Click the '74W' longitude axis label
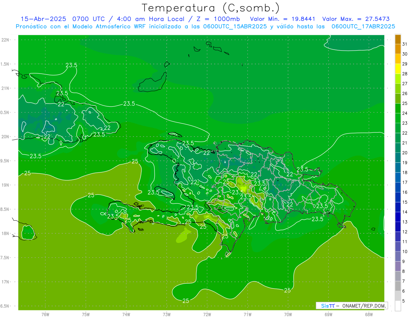 (126, 315)
